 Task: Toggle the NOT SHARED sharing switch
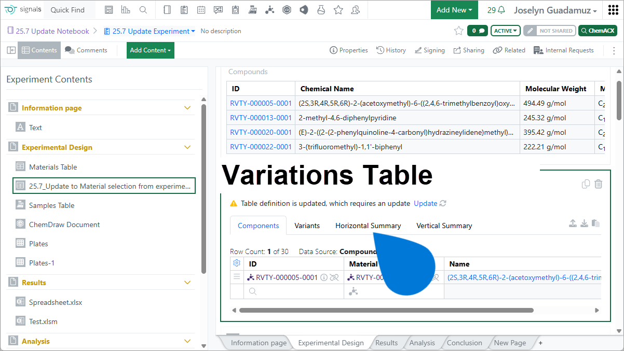[549, 31]
